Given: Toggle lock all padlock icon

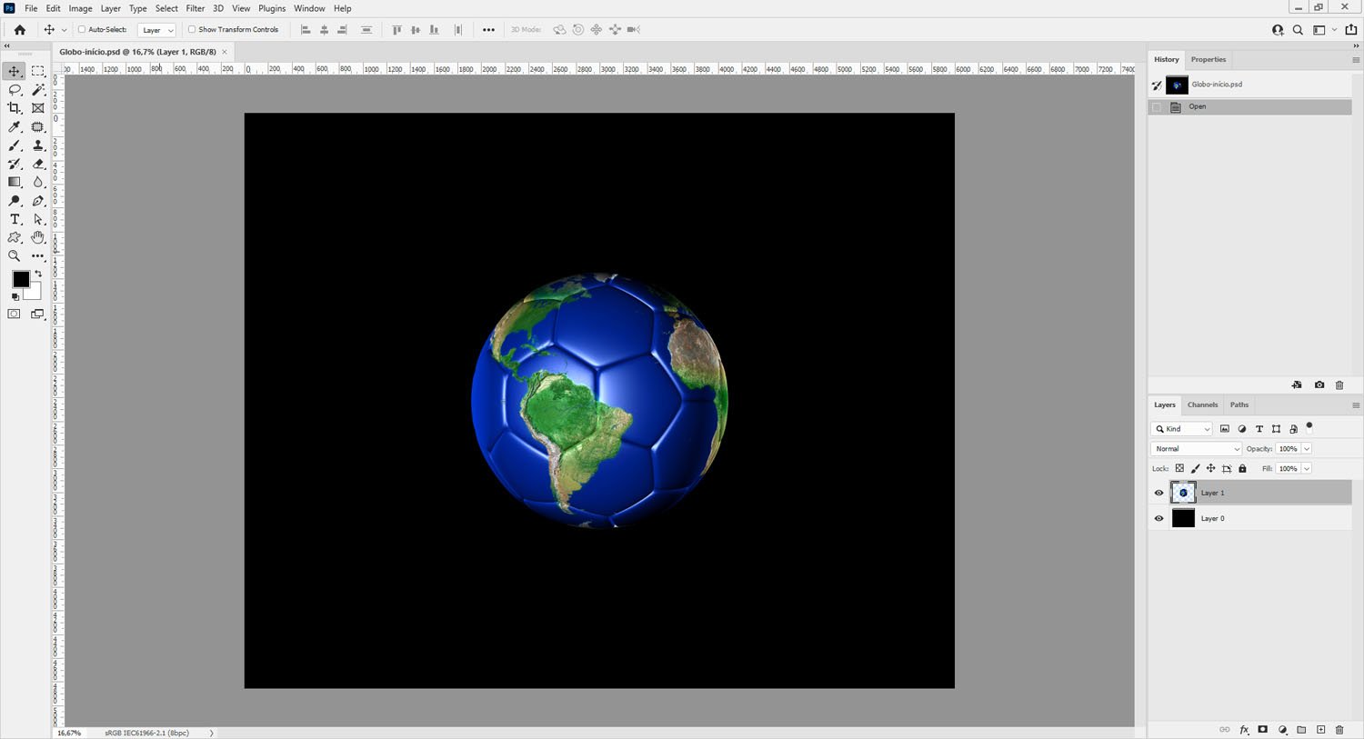Looking at the screenshot, I should tap(1242, 469).
